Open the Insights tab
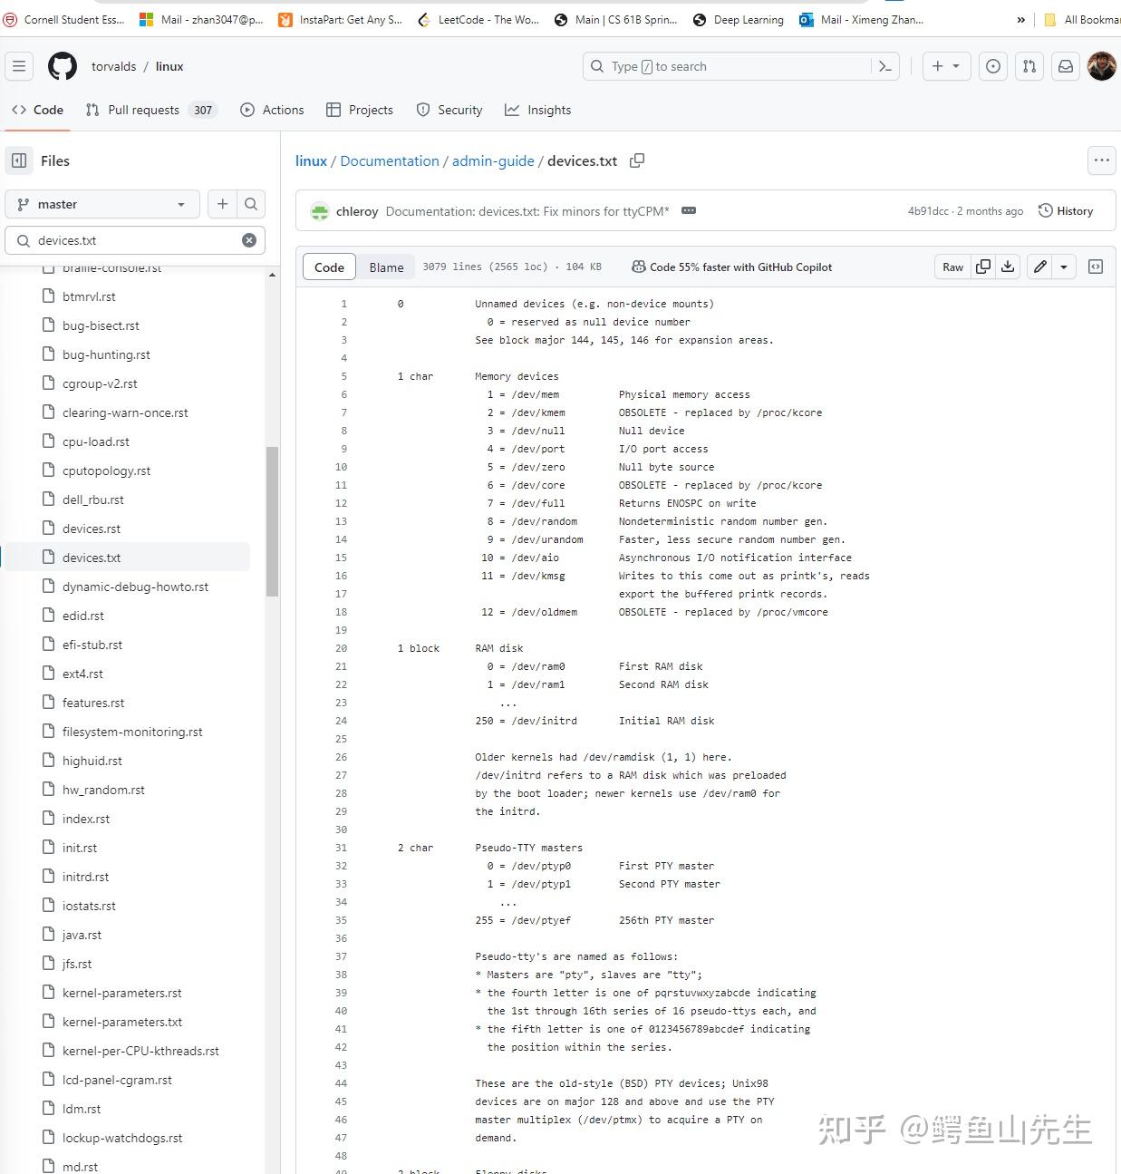The image size is (1121, 1174). click(x=538, y=110)
